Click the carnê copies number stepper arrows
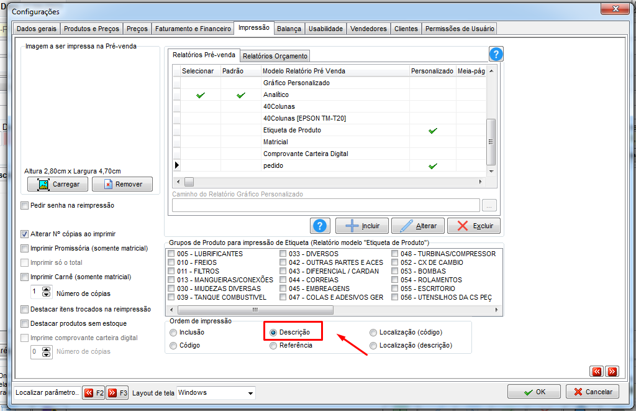Viewport: 636px width, 411px height. coord(47,291)
